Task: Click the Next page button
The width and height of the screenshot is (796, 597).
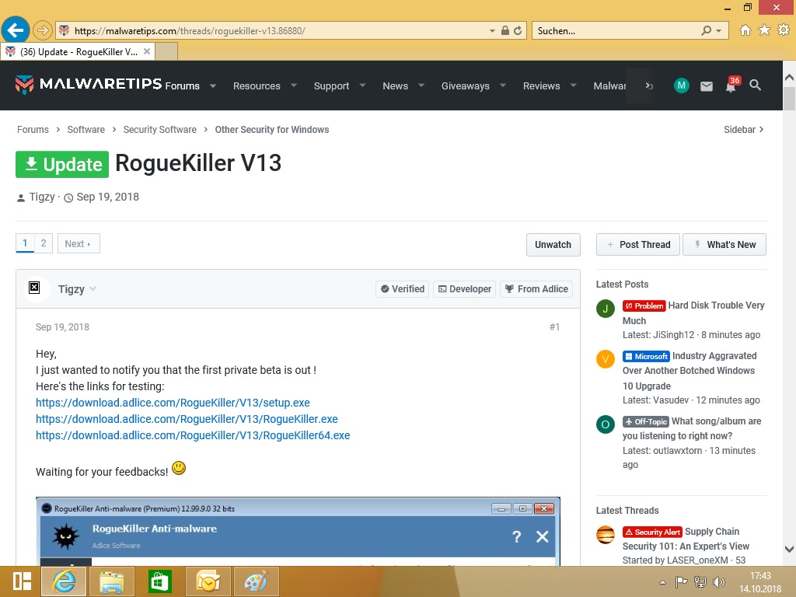Action: [x=79, y=243]
